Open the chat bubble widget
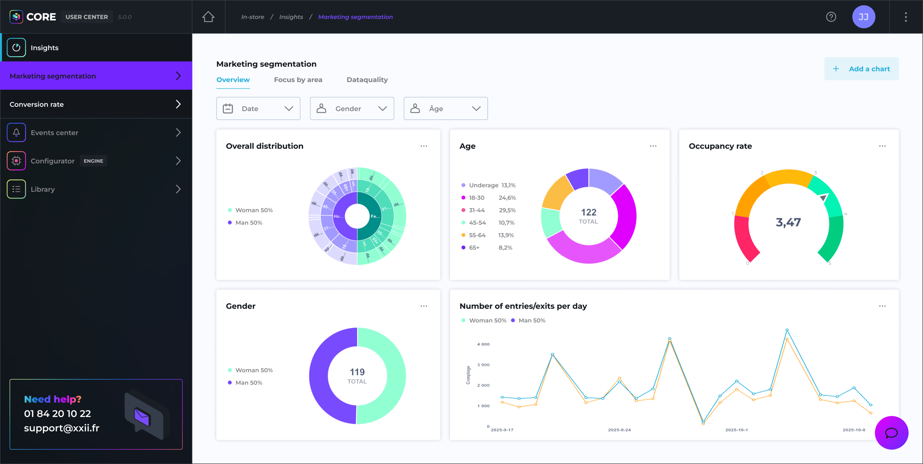Screen dimensions: 923x464 point(891,433)
